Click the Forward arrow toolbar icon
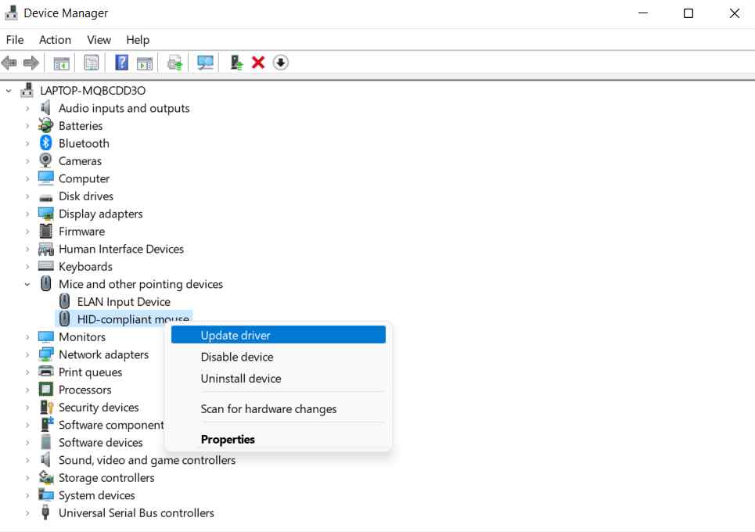 point(31,63)
